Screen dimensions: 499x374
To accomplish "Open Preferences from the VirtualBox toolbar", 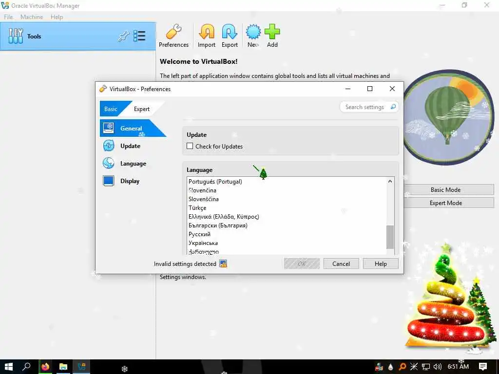I will pyautogui.click(x=173, y=36).
